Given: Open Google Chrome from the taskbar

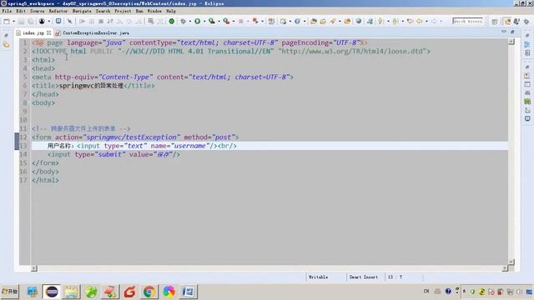Looking at the screenshot, I should 149,292.
